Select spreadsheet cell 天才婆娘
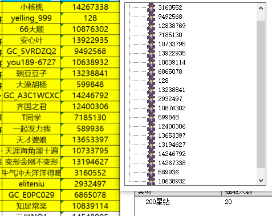 31,139
